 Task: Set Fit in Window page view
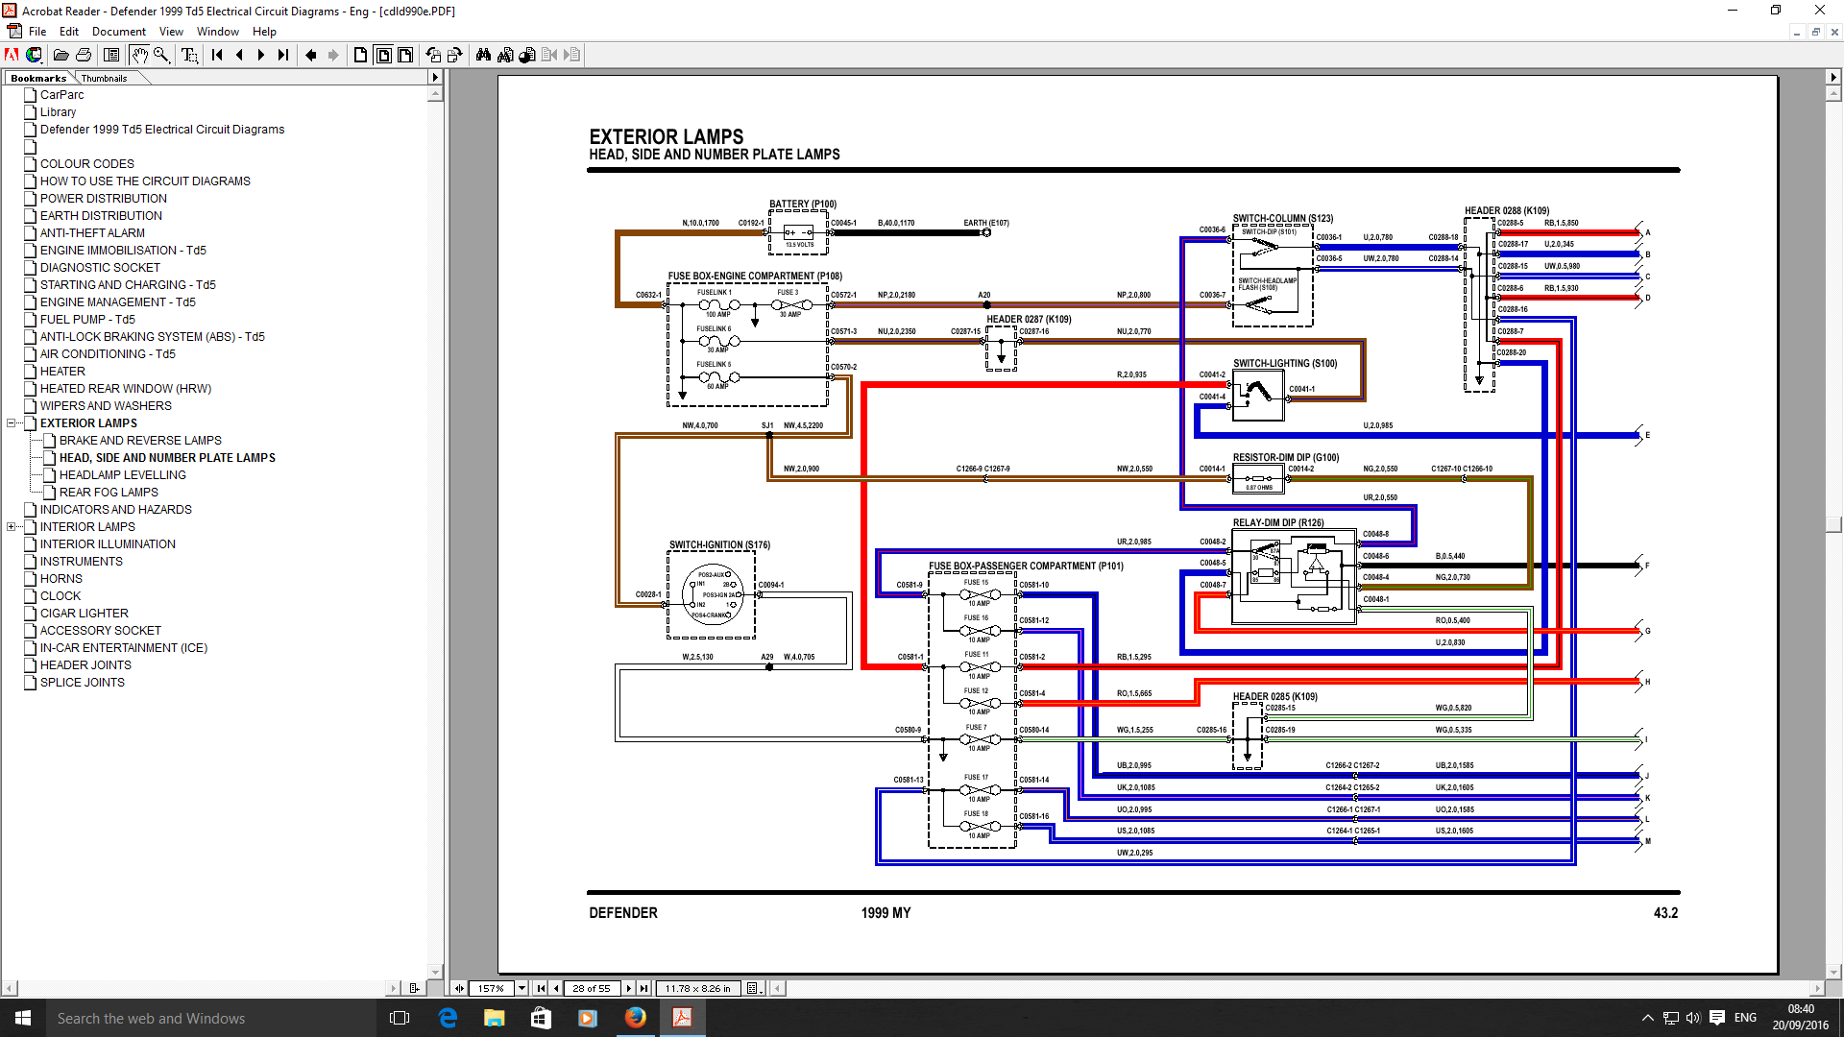383,56
